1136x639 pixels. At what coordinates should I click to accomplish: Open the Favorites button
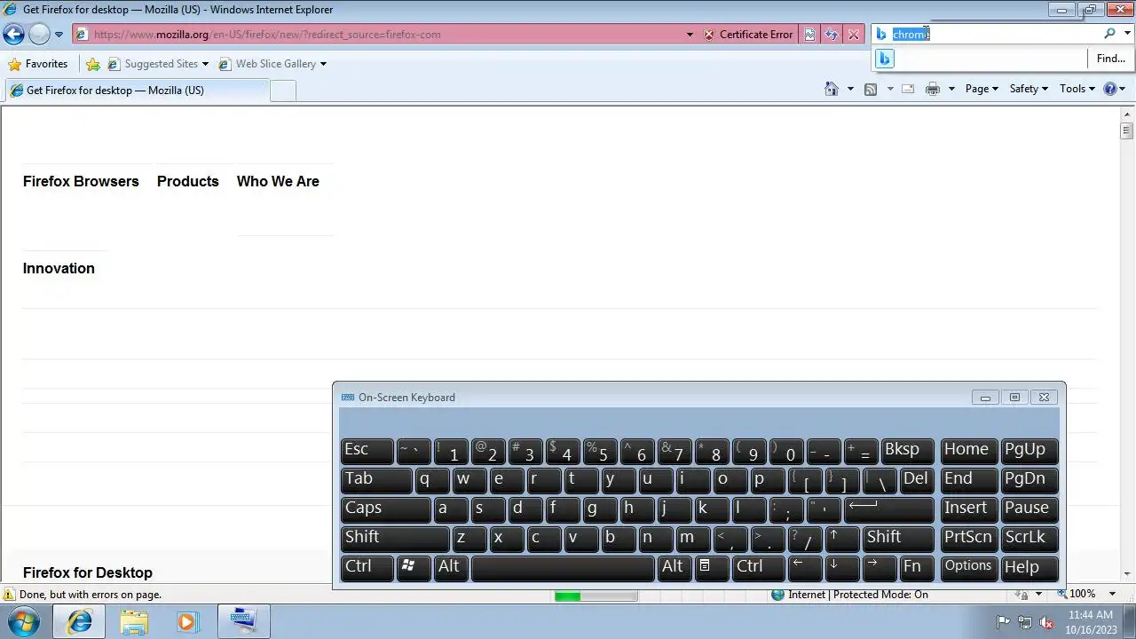coord(38,64)
